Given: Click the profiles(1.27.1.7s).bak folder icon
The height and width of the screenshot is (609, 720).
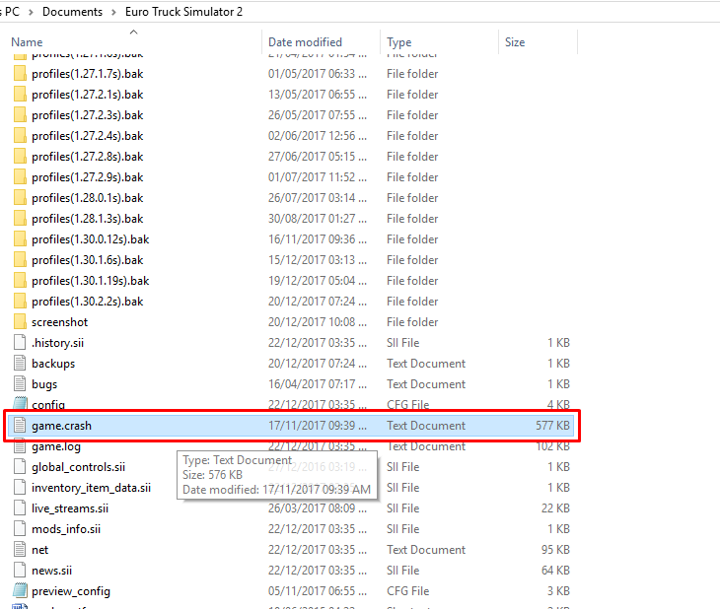Looking at the screenshot, I should [x=20, y=74].
